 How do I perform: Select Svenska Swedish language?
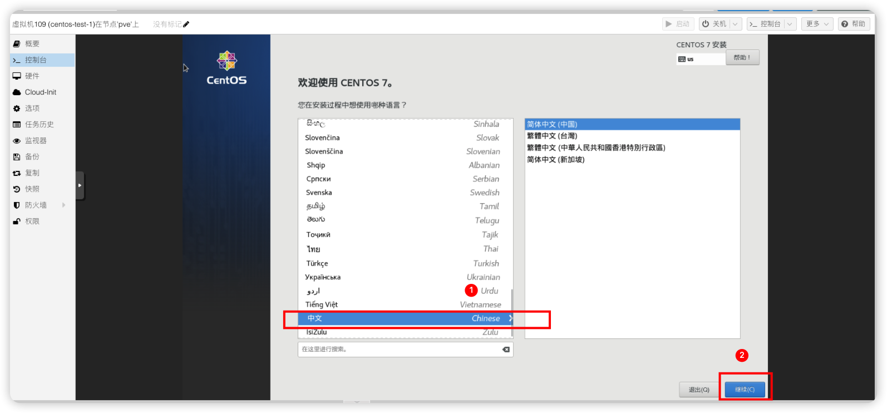tap(405, 193)
